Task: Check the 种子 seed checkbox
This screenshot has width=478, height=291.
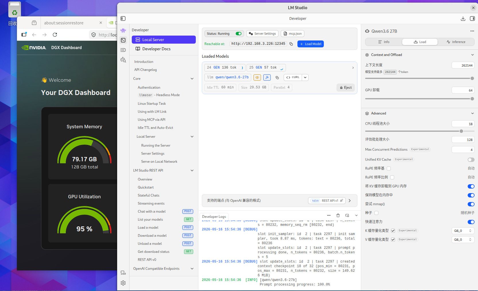Action: [376, 213]
